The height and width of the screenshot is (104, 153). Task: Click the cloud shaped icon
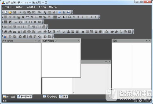(83, 32)
